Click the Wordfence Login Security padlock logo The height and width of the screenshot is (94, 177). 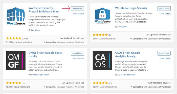(x=102, y=16)
